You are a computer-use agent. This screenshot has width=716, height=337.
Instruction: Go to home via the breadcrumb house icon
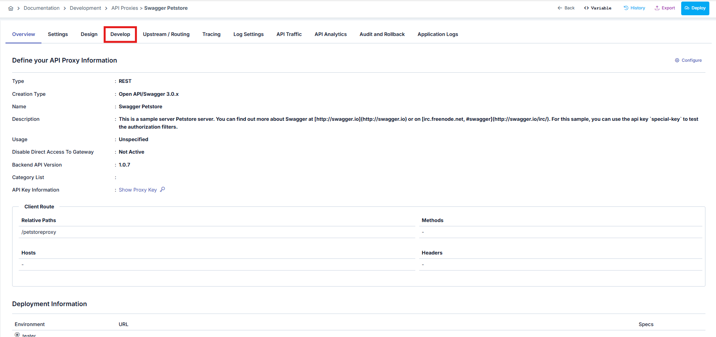point(11,8)
